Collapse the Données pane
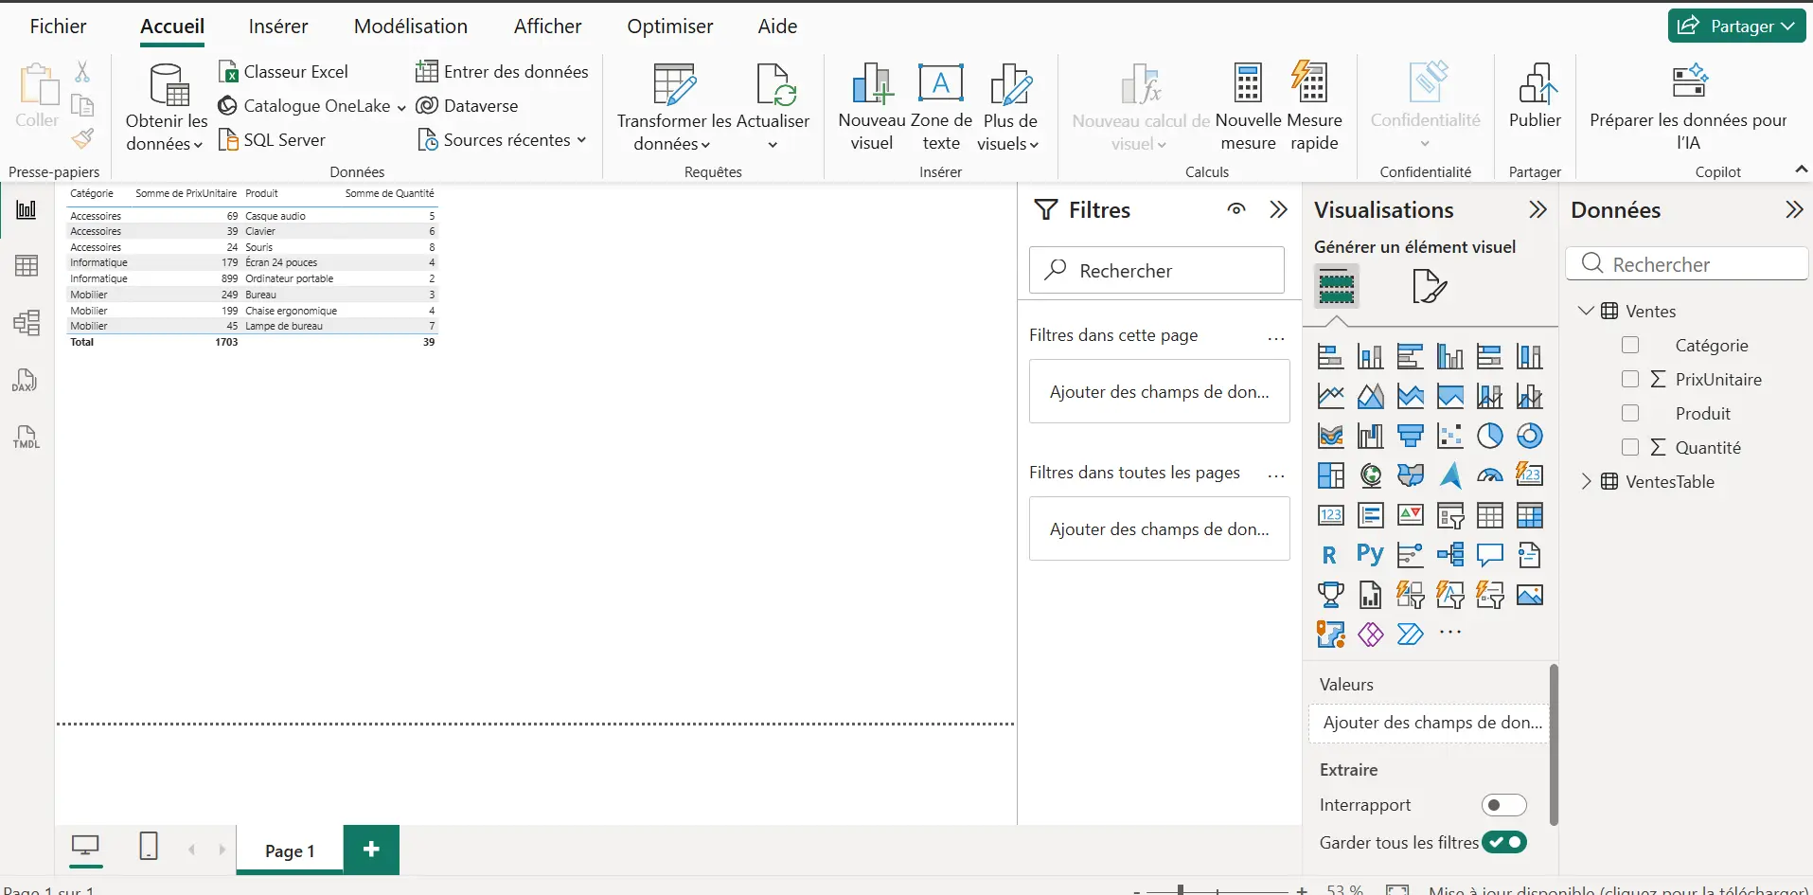 tap(1794, 209)
